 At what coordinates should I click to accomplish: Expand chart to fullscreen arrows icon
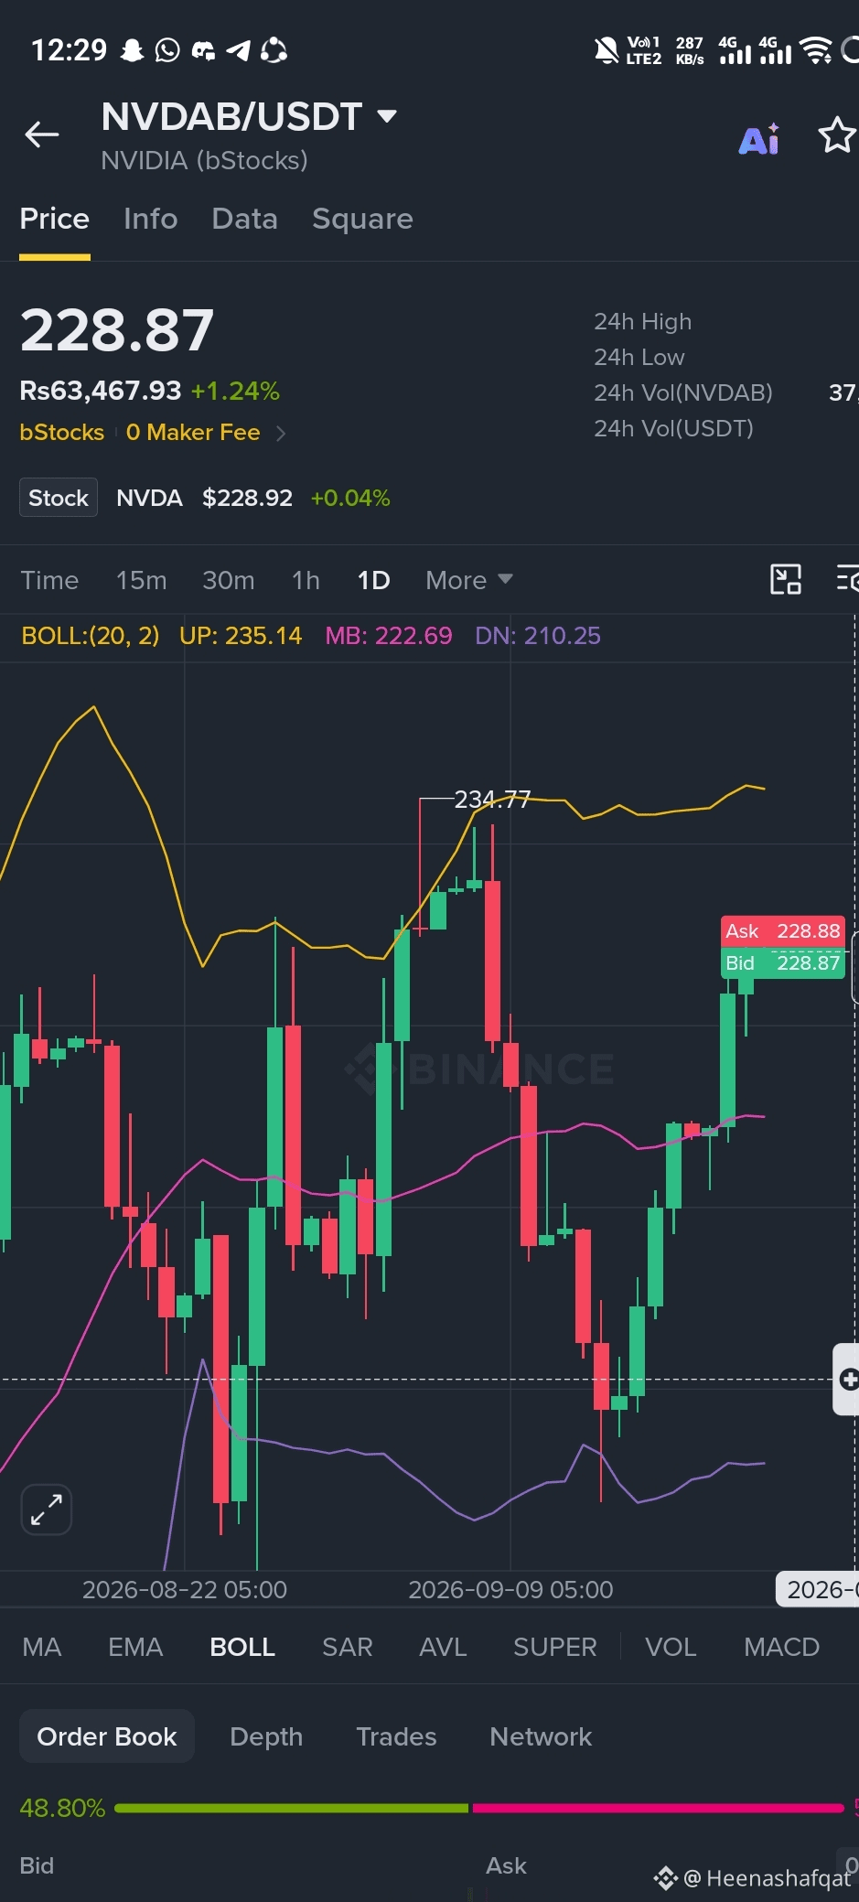tap(47, 1509)
